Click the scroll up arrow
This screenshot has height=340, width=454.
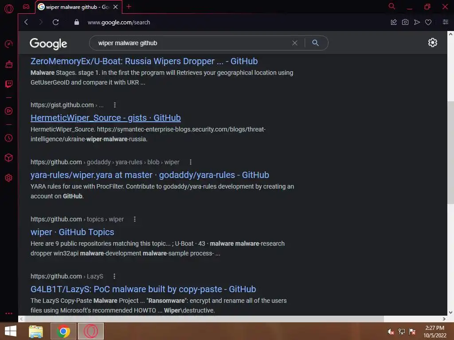click(450, 34)
